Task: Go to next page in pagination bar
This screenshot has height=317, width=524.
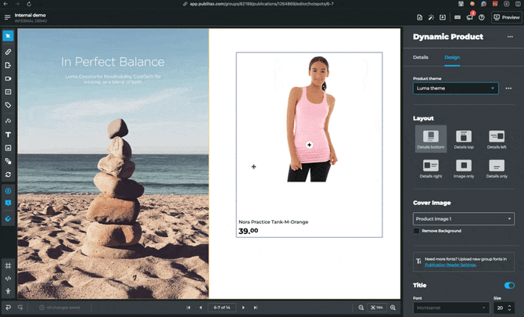Action: point(243,308)
